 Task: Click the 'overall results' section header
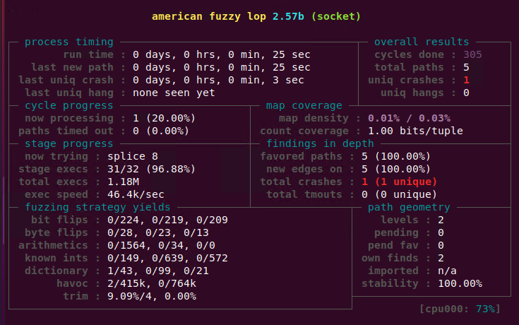[422, 42]
